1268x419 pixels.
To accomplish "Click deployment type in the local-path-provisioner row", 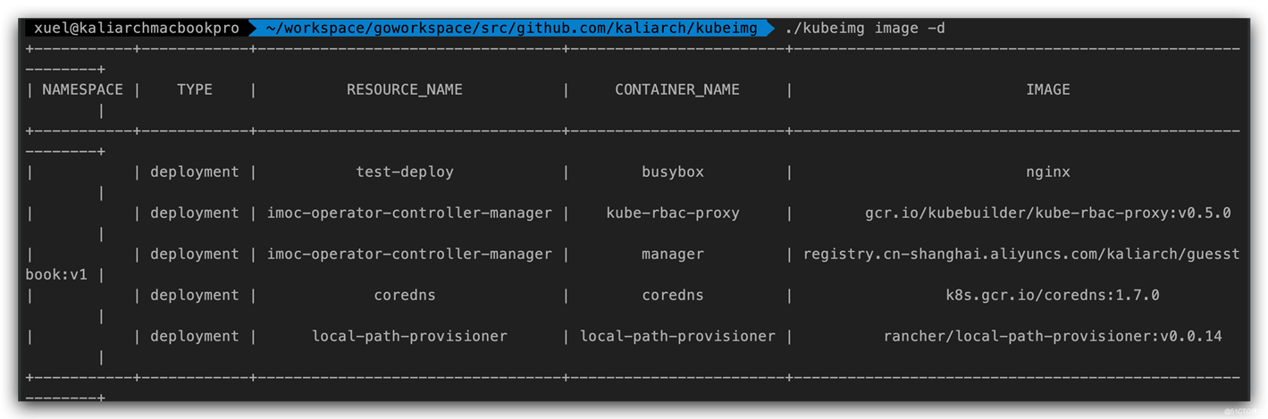I will (x=195, y=336).
